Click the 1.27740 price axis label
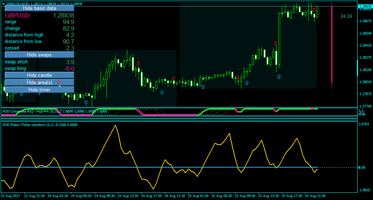Viewport: 373px width, 200px height. pos(365,106)
